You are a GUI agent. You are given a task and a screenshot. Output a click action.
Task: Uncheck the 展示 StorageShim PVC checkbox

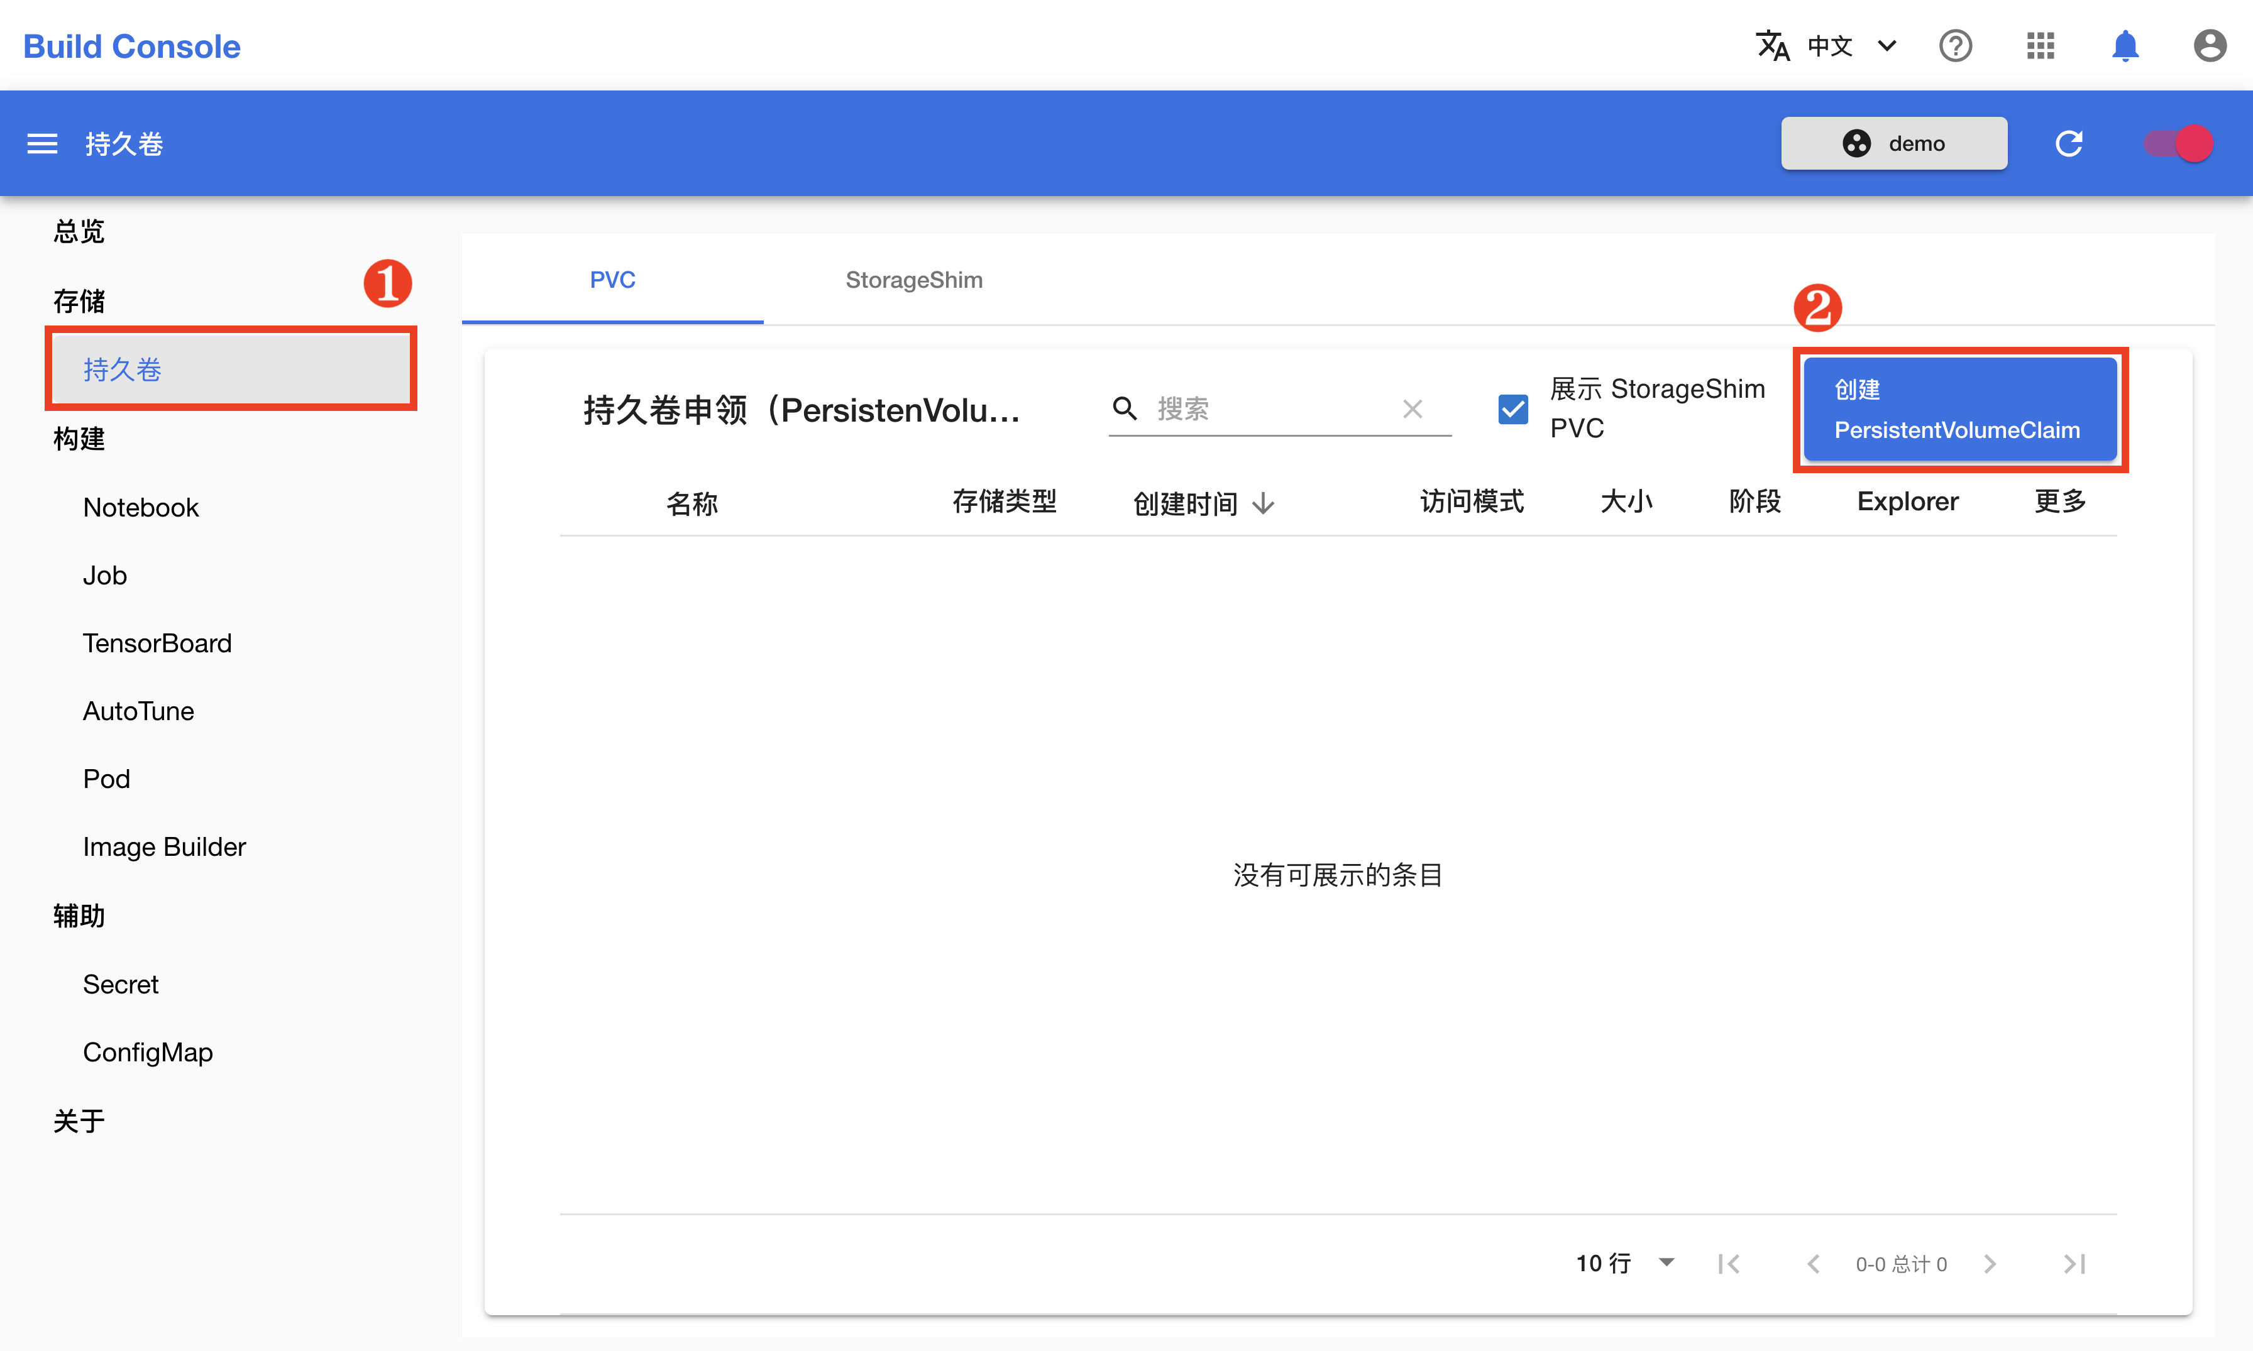click(1512, 409)
